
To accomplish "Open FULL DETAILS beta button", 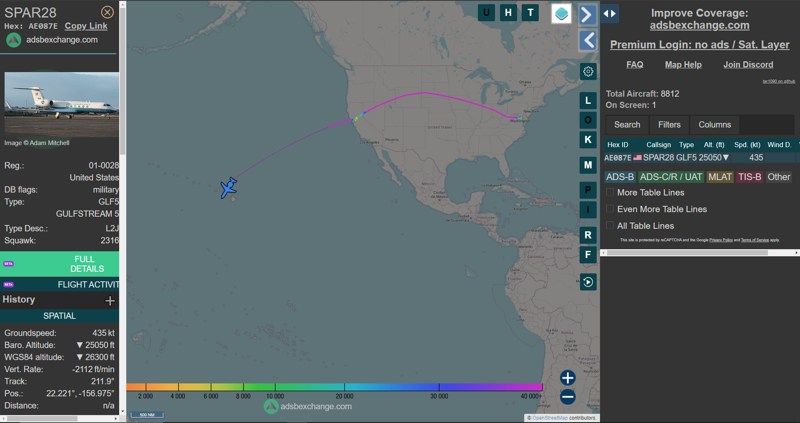I will [x=60, y=264].
